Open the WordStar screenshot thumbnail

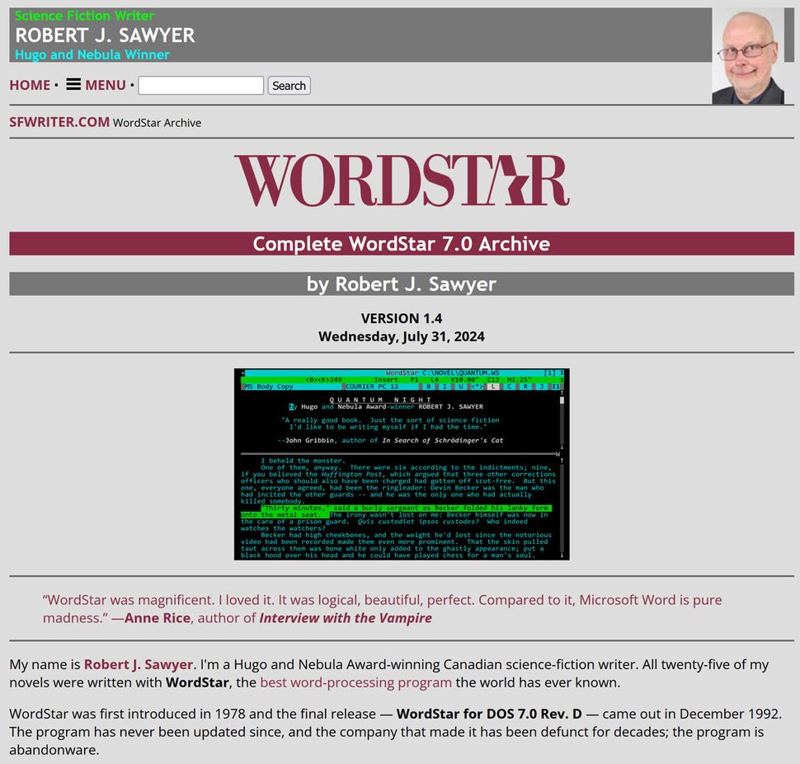402,464
